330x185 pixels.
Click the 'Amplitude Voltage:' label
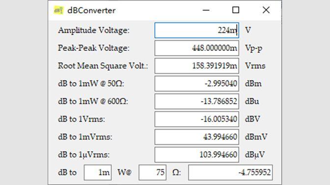94,30
